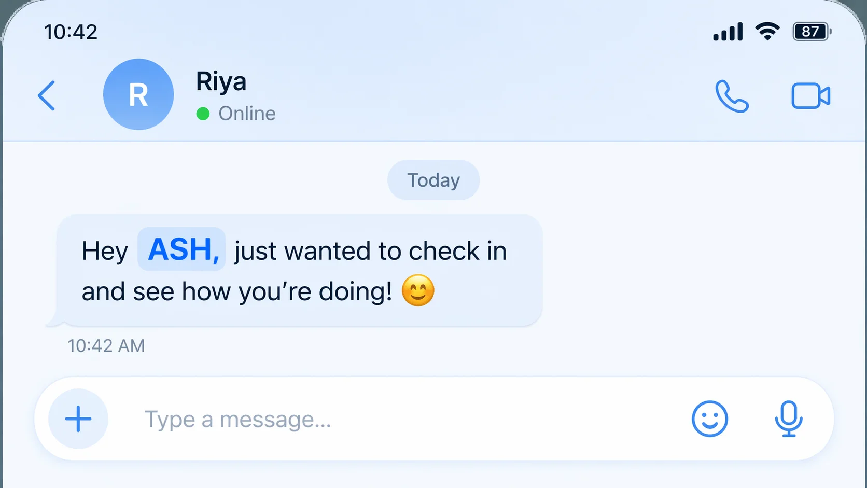This screenshot has height=488, width=867.
Task: Tap the Today date chip
Action: pos(433,180)
